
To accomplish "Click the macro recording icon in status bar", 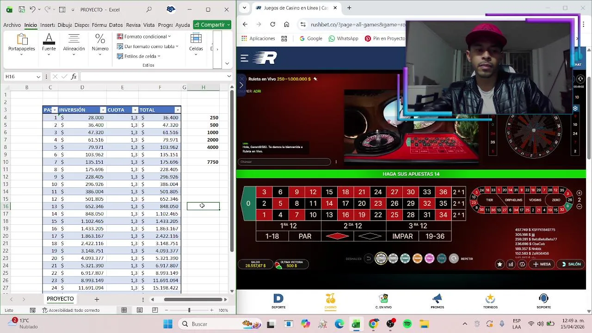I will coord(32,310).
